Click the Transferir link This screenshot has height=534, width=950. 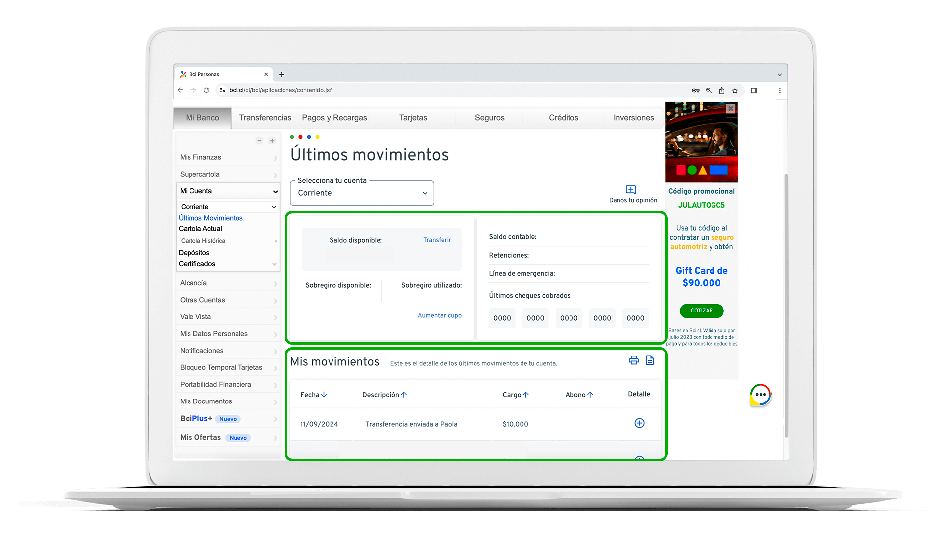tap(437, 240)
